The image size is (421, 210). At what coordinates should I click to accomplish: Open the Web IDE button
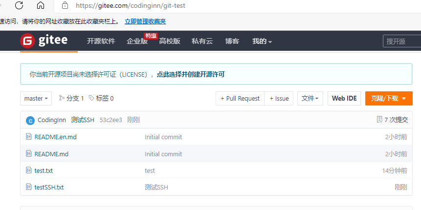point(344,99)
